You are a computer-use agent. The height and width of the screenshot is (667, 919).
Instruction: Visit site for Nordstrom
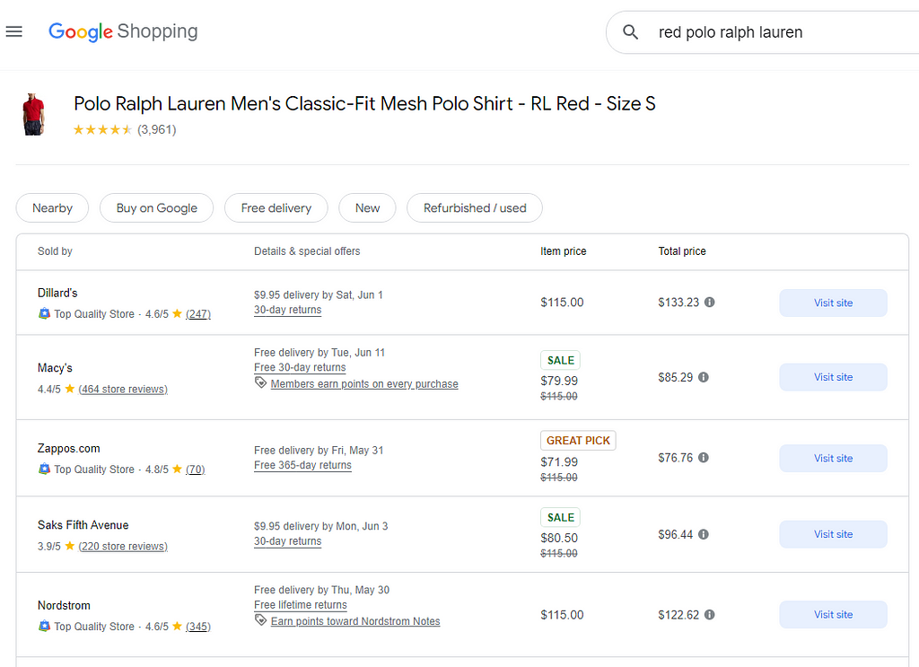pos(833,615)
